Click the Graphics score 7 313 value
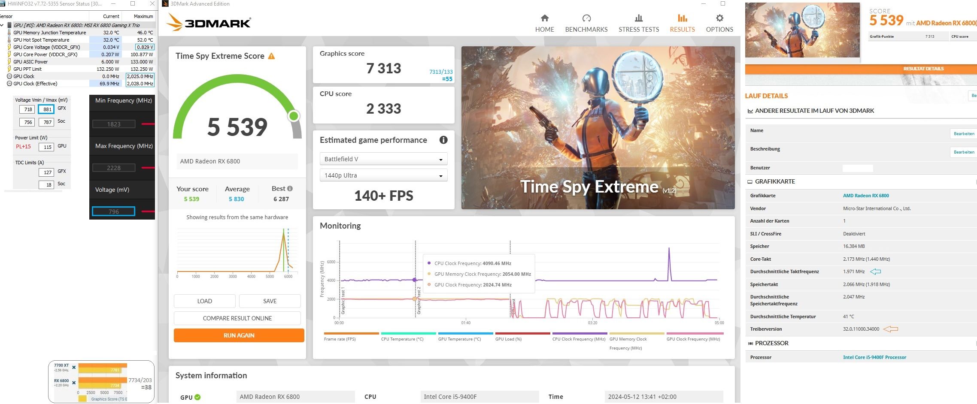The width and height of the screenshot is (977, 404). pyautogui.click(x=383, y=68)
